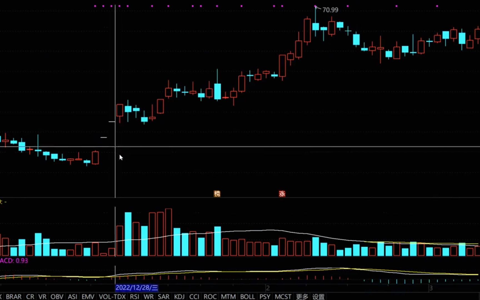Select the CCI indicator tab

coord(194,297)
